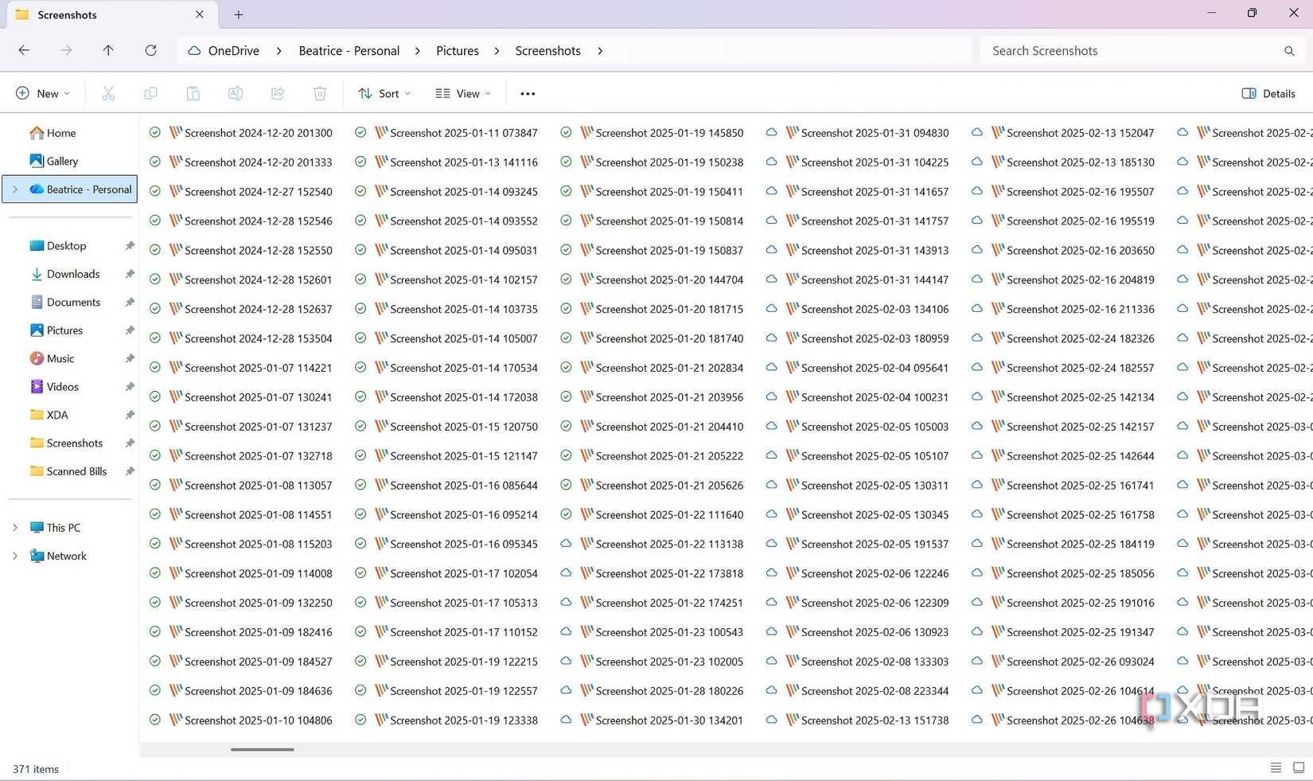
Task: Expand Beatrice - Personal tree node
Action: pyautogui.click(x=14, y=189)
